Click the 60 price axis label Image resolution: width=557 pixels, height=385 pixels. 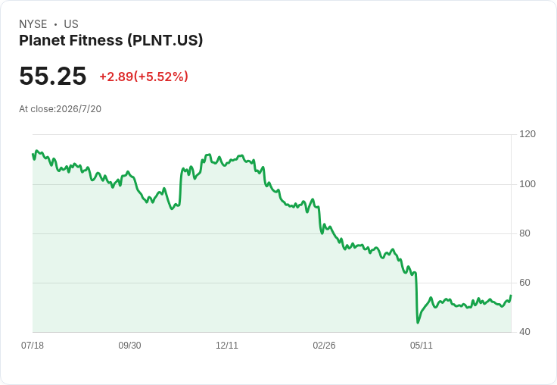point(524,283)
